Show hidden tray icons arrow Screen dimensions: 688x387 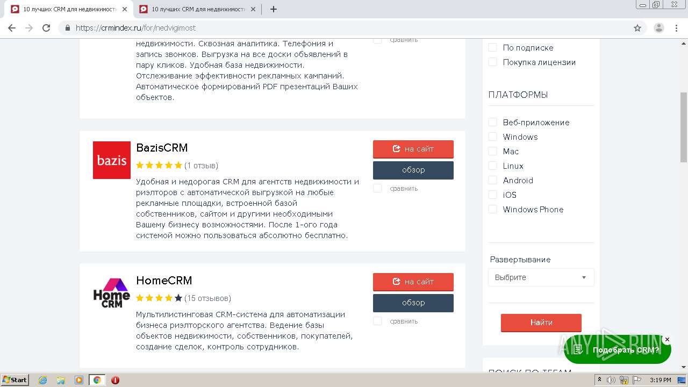click(x=600, y=380)
